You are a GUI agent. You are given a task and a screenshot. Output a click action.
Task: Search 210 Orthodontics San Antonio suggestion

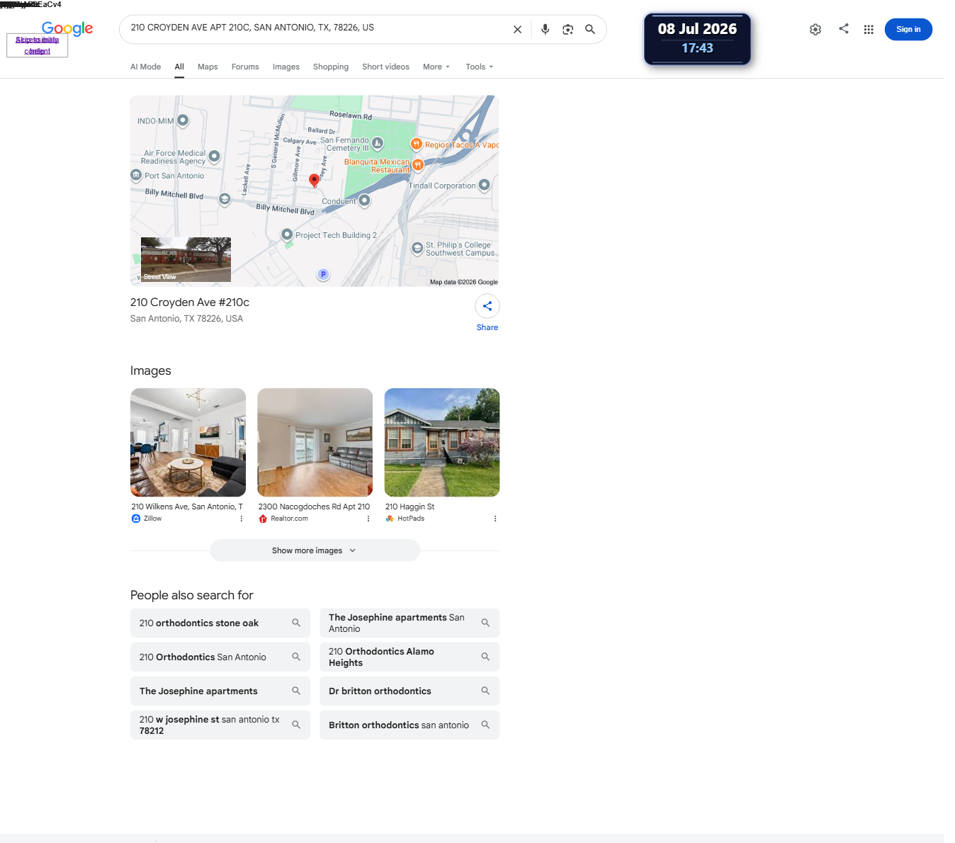220,657
